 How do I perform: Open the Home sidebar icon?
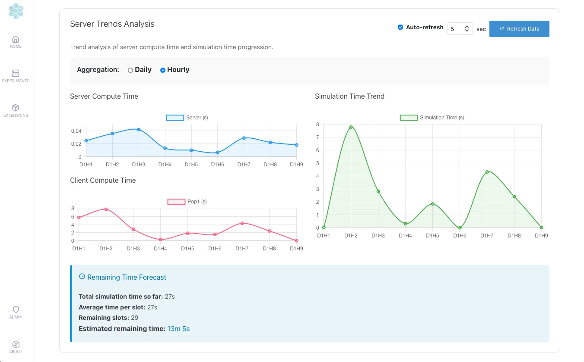[x=16, y=39]
